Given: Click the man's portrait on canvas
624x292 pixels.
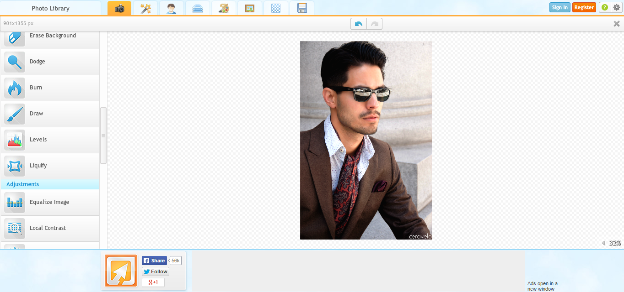Looking at the screenshot, I should (x=366, y=140).
